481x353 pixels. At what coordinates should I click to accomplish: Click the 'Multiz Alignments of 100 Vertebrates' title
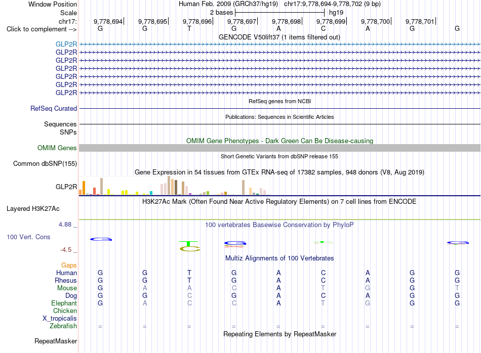tap(279, 258)
